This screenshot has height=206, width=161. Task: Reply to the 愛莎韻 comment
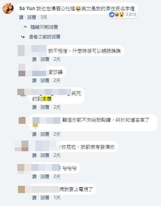[x=45, y=80]
